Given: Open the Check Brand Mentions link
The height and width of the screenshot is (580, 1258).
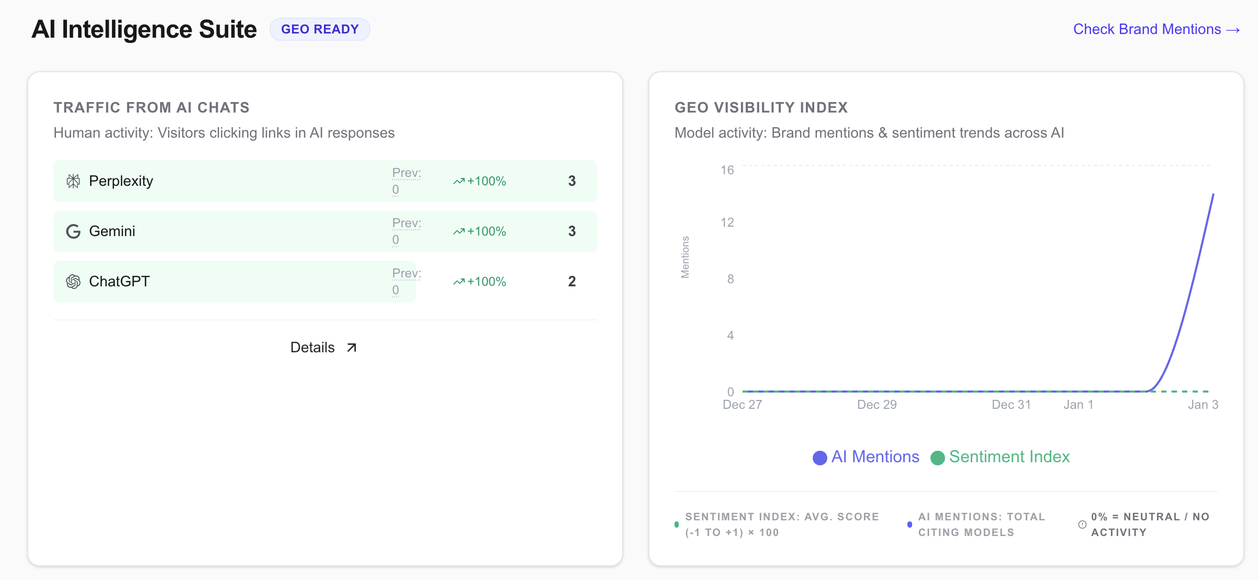Looking at the screenshot, I should pos(1156,29).
